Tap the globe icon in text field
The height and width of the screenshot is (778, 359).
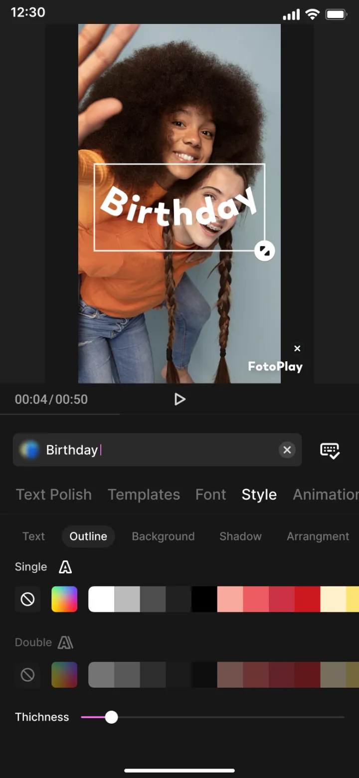pos(29,450)
